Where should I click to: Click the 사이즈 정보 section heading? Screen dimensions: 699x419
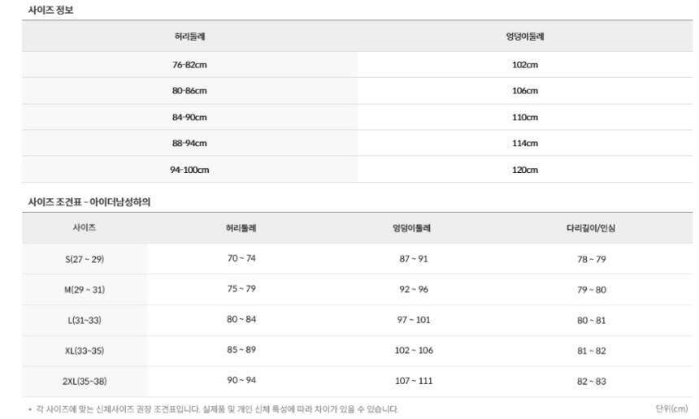click(x=51, y=10)
